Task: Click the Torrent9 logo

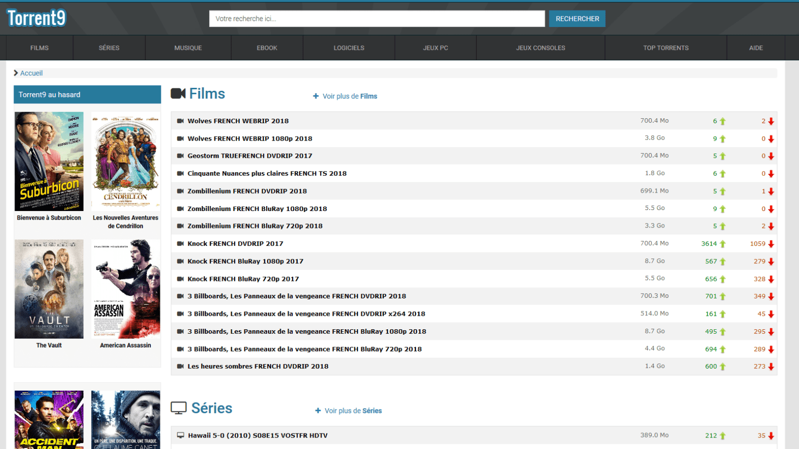Action: click(x=36, y=18)
